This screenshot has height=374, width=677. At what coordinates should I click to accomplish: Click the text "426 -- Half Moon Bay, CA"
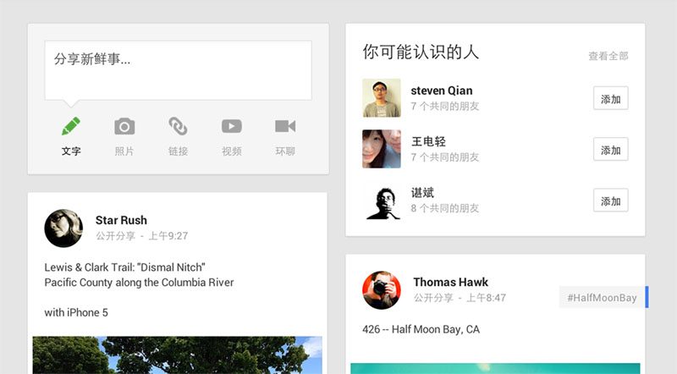[421, 329]
